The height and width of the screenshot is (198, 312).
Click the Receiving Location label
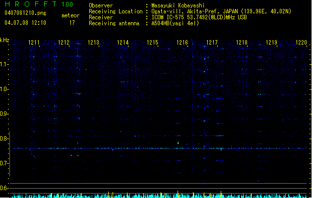click(x=116, y=11)
